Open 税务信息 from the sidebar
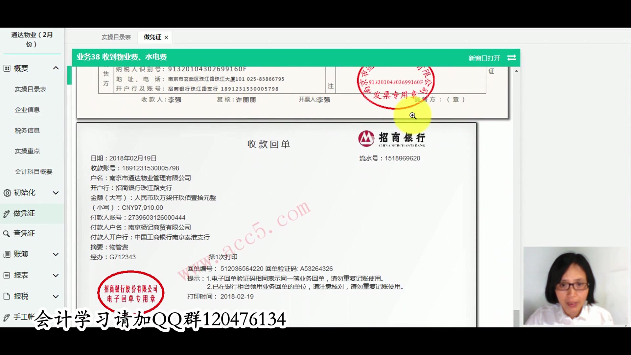This screenshot has height=355, width=631. [x=28, y=130]
